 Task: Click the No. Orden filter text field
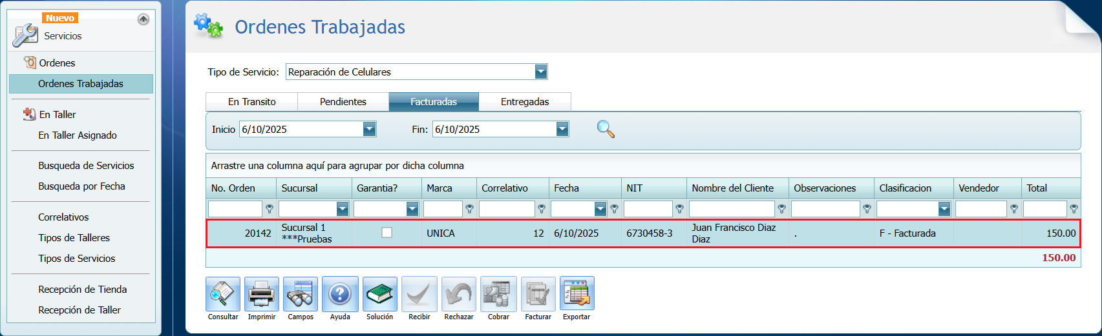pyautogui.click(x=235, y=209)
